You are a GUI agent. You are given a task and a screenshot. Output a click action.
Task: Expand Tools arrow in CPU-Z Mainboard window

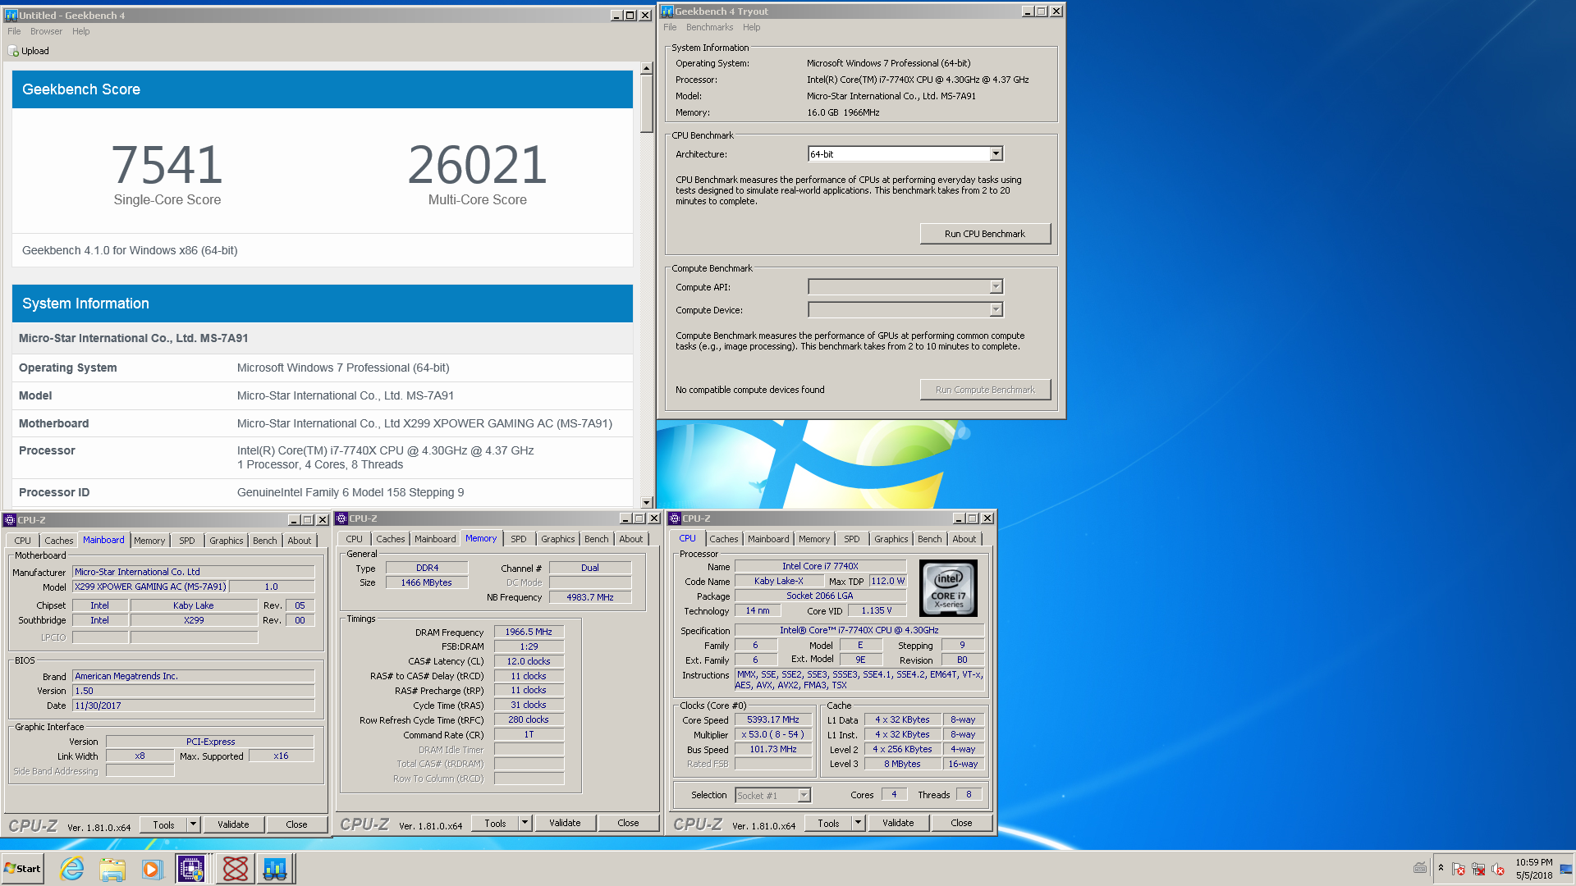pos(193,824)
